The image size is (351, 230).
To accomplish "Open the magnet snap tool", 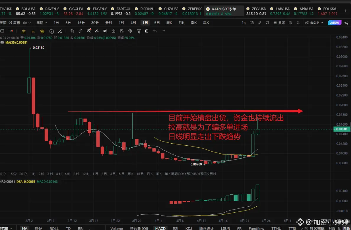I will (130, 31).
